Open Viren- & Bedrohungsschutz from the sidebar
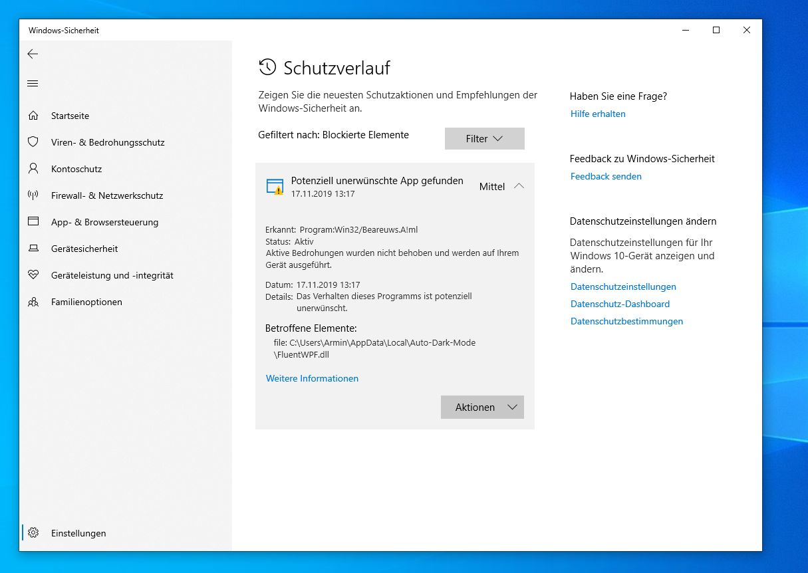Viewport: 808px width, 573px height. [x=97, y=142]
